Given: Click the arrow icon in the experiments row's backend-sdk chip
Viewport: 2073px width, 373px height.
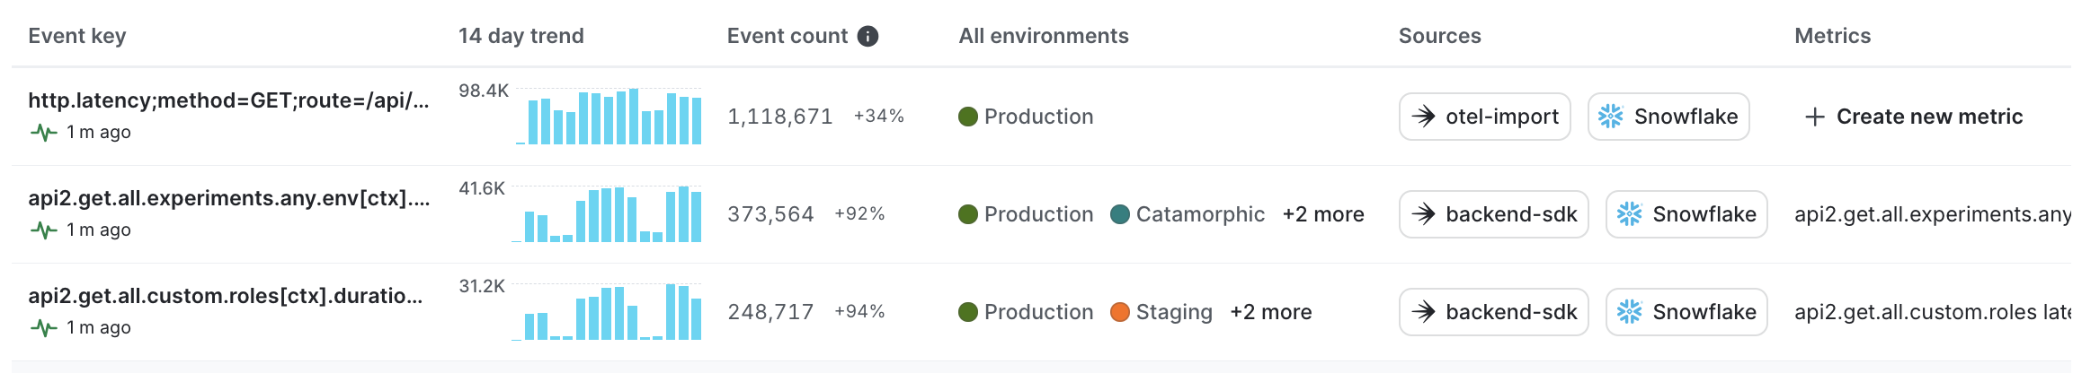Looking at the screenshot, I should [1423, 214].
